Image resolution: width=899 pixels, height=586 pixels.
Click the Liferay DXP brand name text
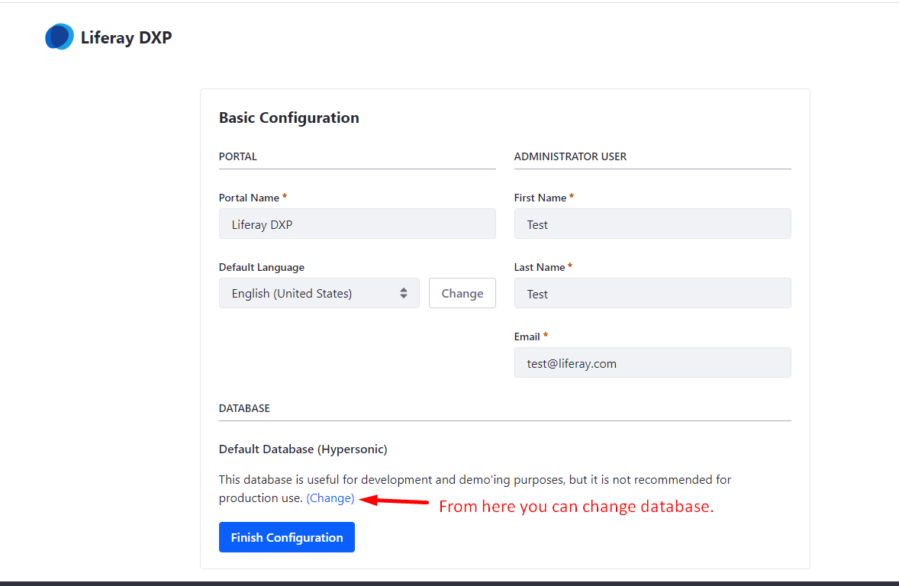(x=126, y=37)
